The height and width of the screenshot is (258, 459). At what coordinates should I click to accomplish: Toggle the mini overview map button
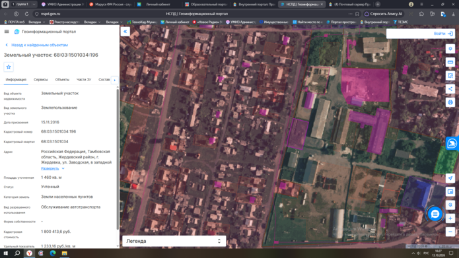(x=450, y=191)
